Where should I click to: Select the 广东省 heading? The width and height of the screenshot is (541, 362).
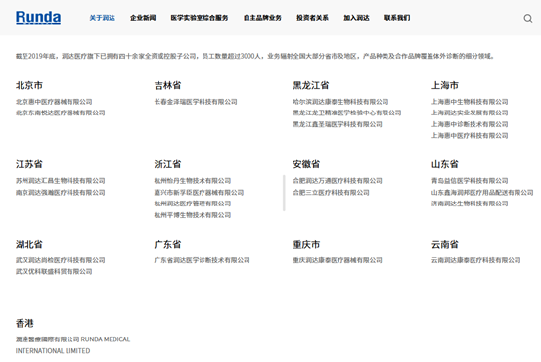[167, 245]
